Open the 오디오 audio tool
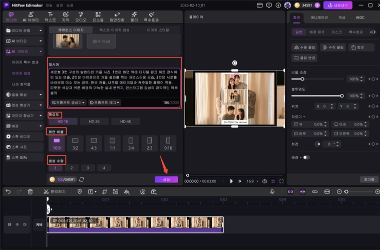Screen dimensions: 380x250 pos(81,17)
